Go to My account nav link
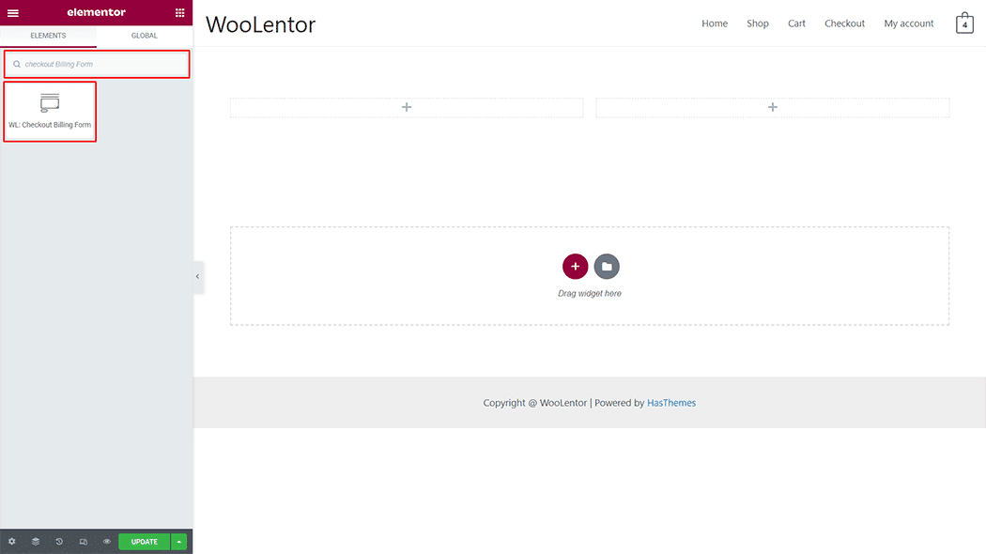The width and height of the screenshot is (986, 554). (908, 23)
